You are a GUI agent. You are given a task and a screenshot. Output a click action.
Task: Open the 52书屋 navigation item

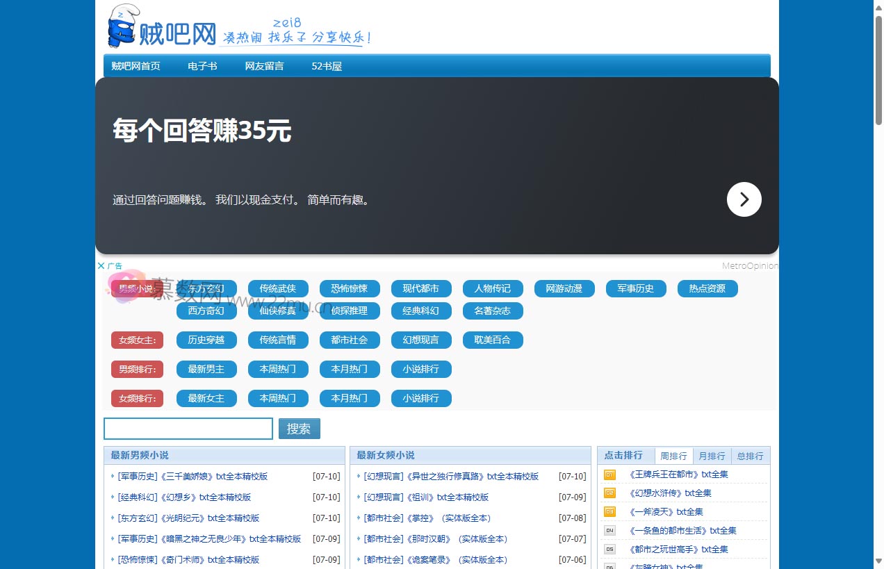pos(327,66)
